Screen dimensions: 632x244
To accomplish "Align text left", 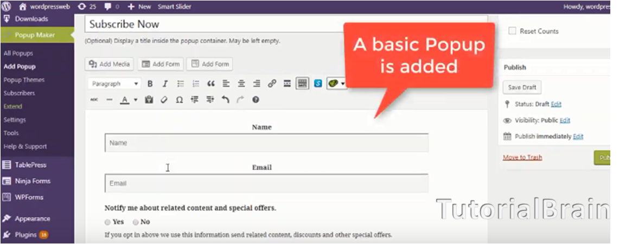I will point(226,84).
